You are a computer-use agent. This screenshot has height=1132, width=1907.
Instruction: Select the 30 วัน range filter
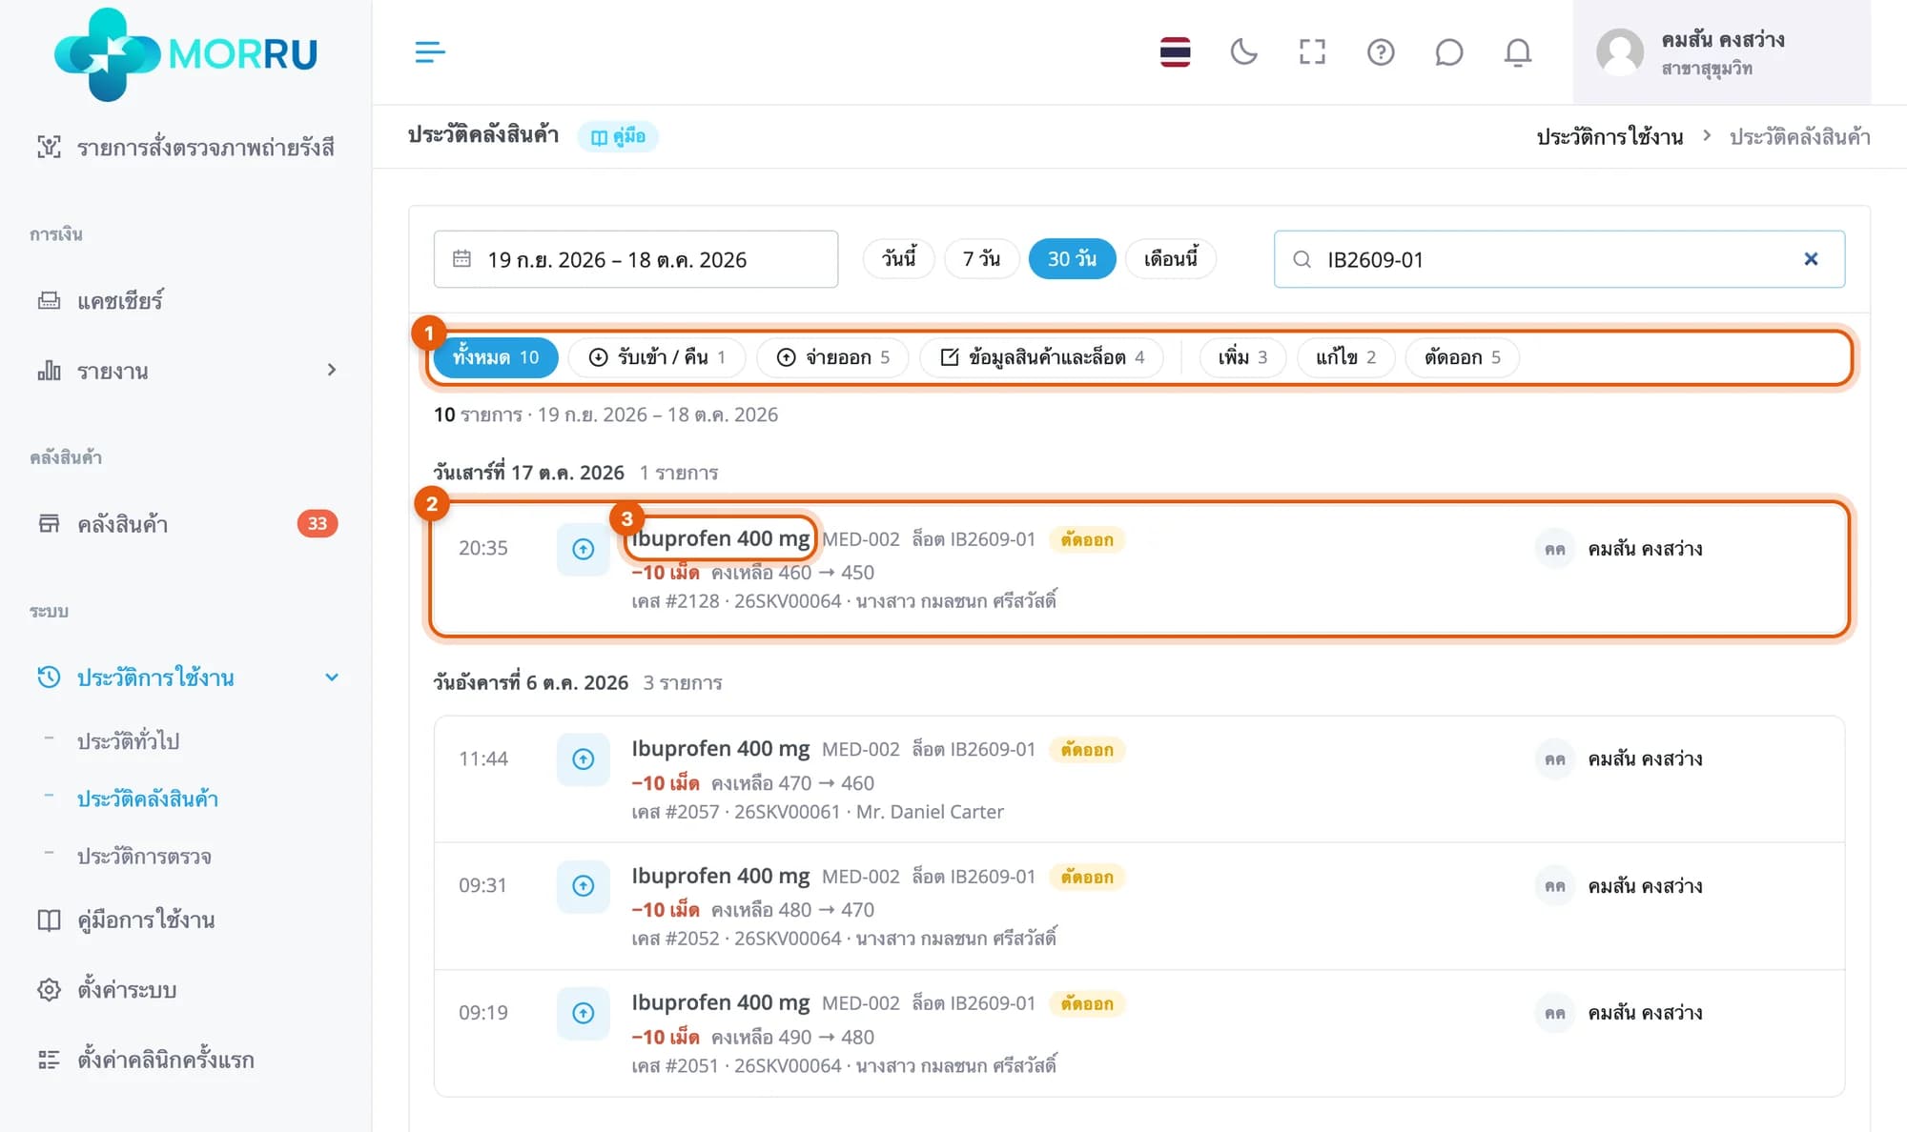[1072, 259]
